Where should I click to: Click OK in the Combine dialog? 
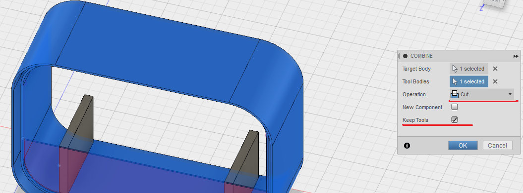[463, 146]
